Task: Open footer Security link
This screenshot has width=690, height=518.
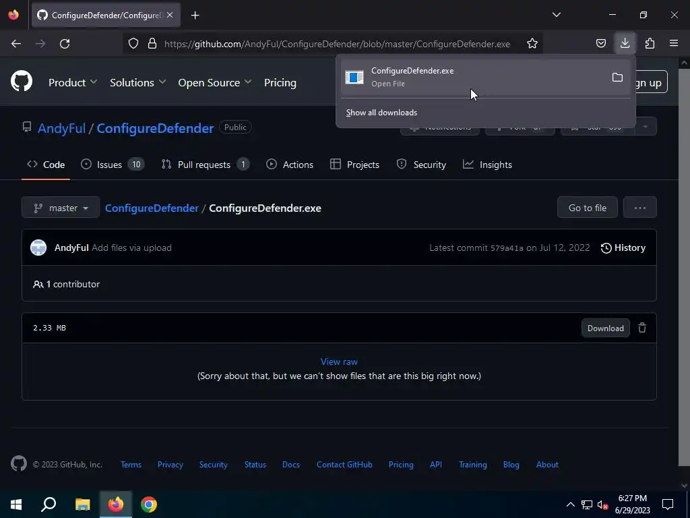Action: (214, 464)
